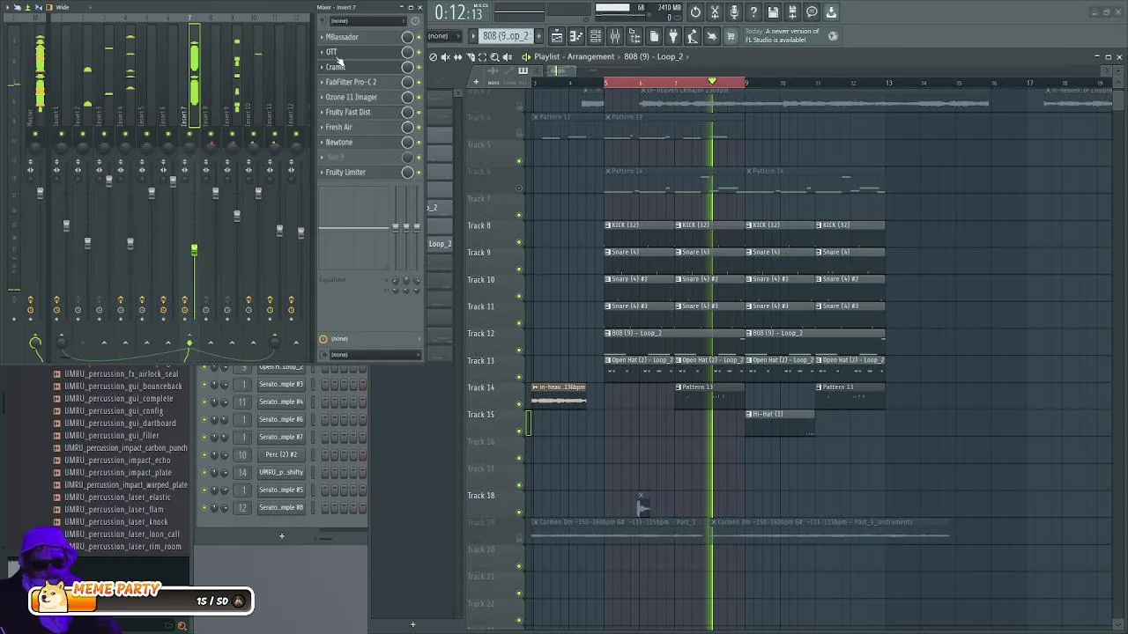The image size is (1128, 634).
Task: Select the Slip tool in Playlist toolbar
Action: point(457,57)
